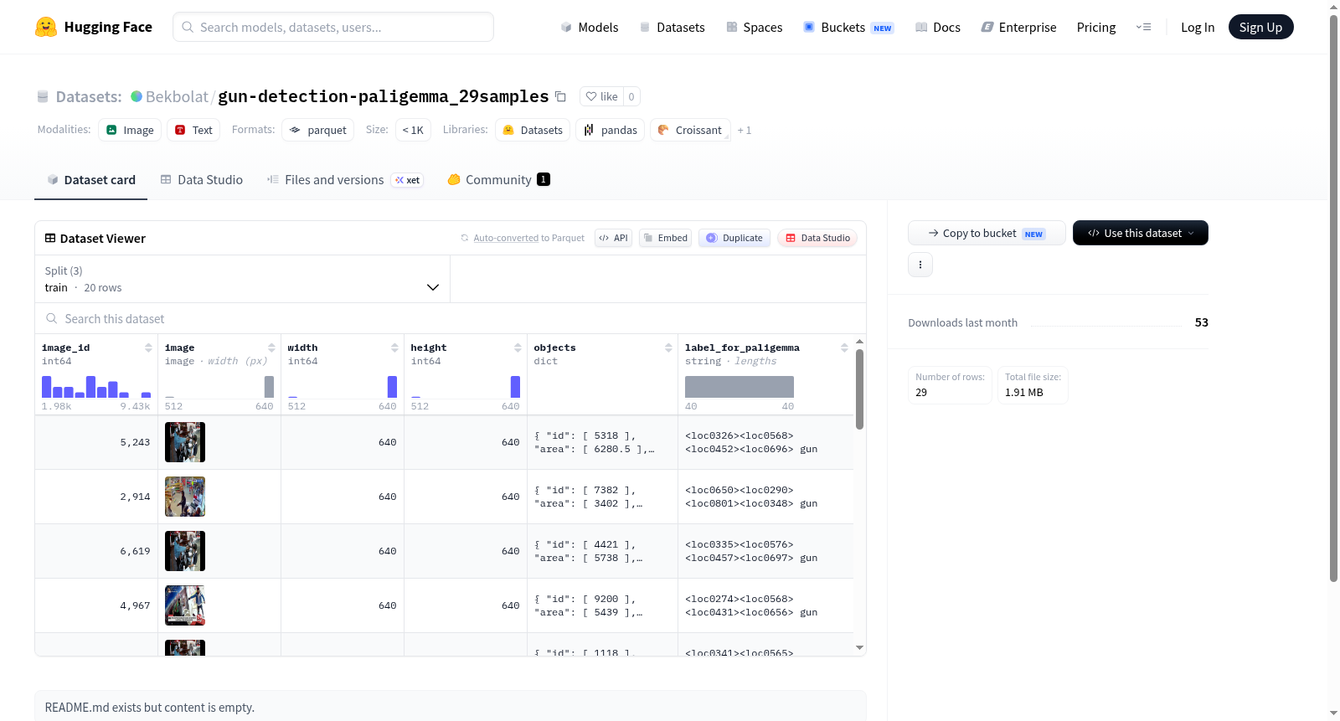The image size is (1340, 721).
Task: Select the size tag < 1K
Action: 413,130
